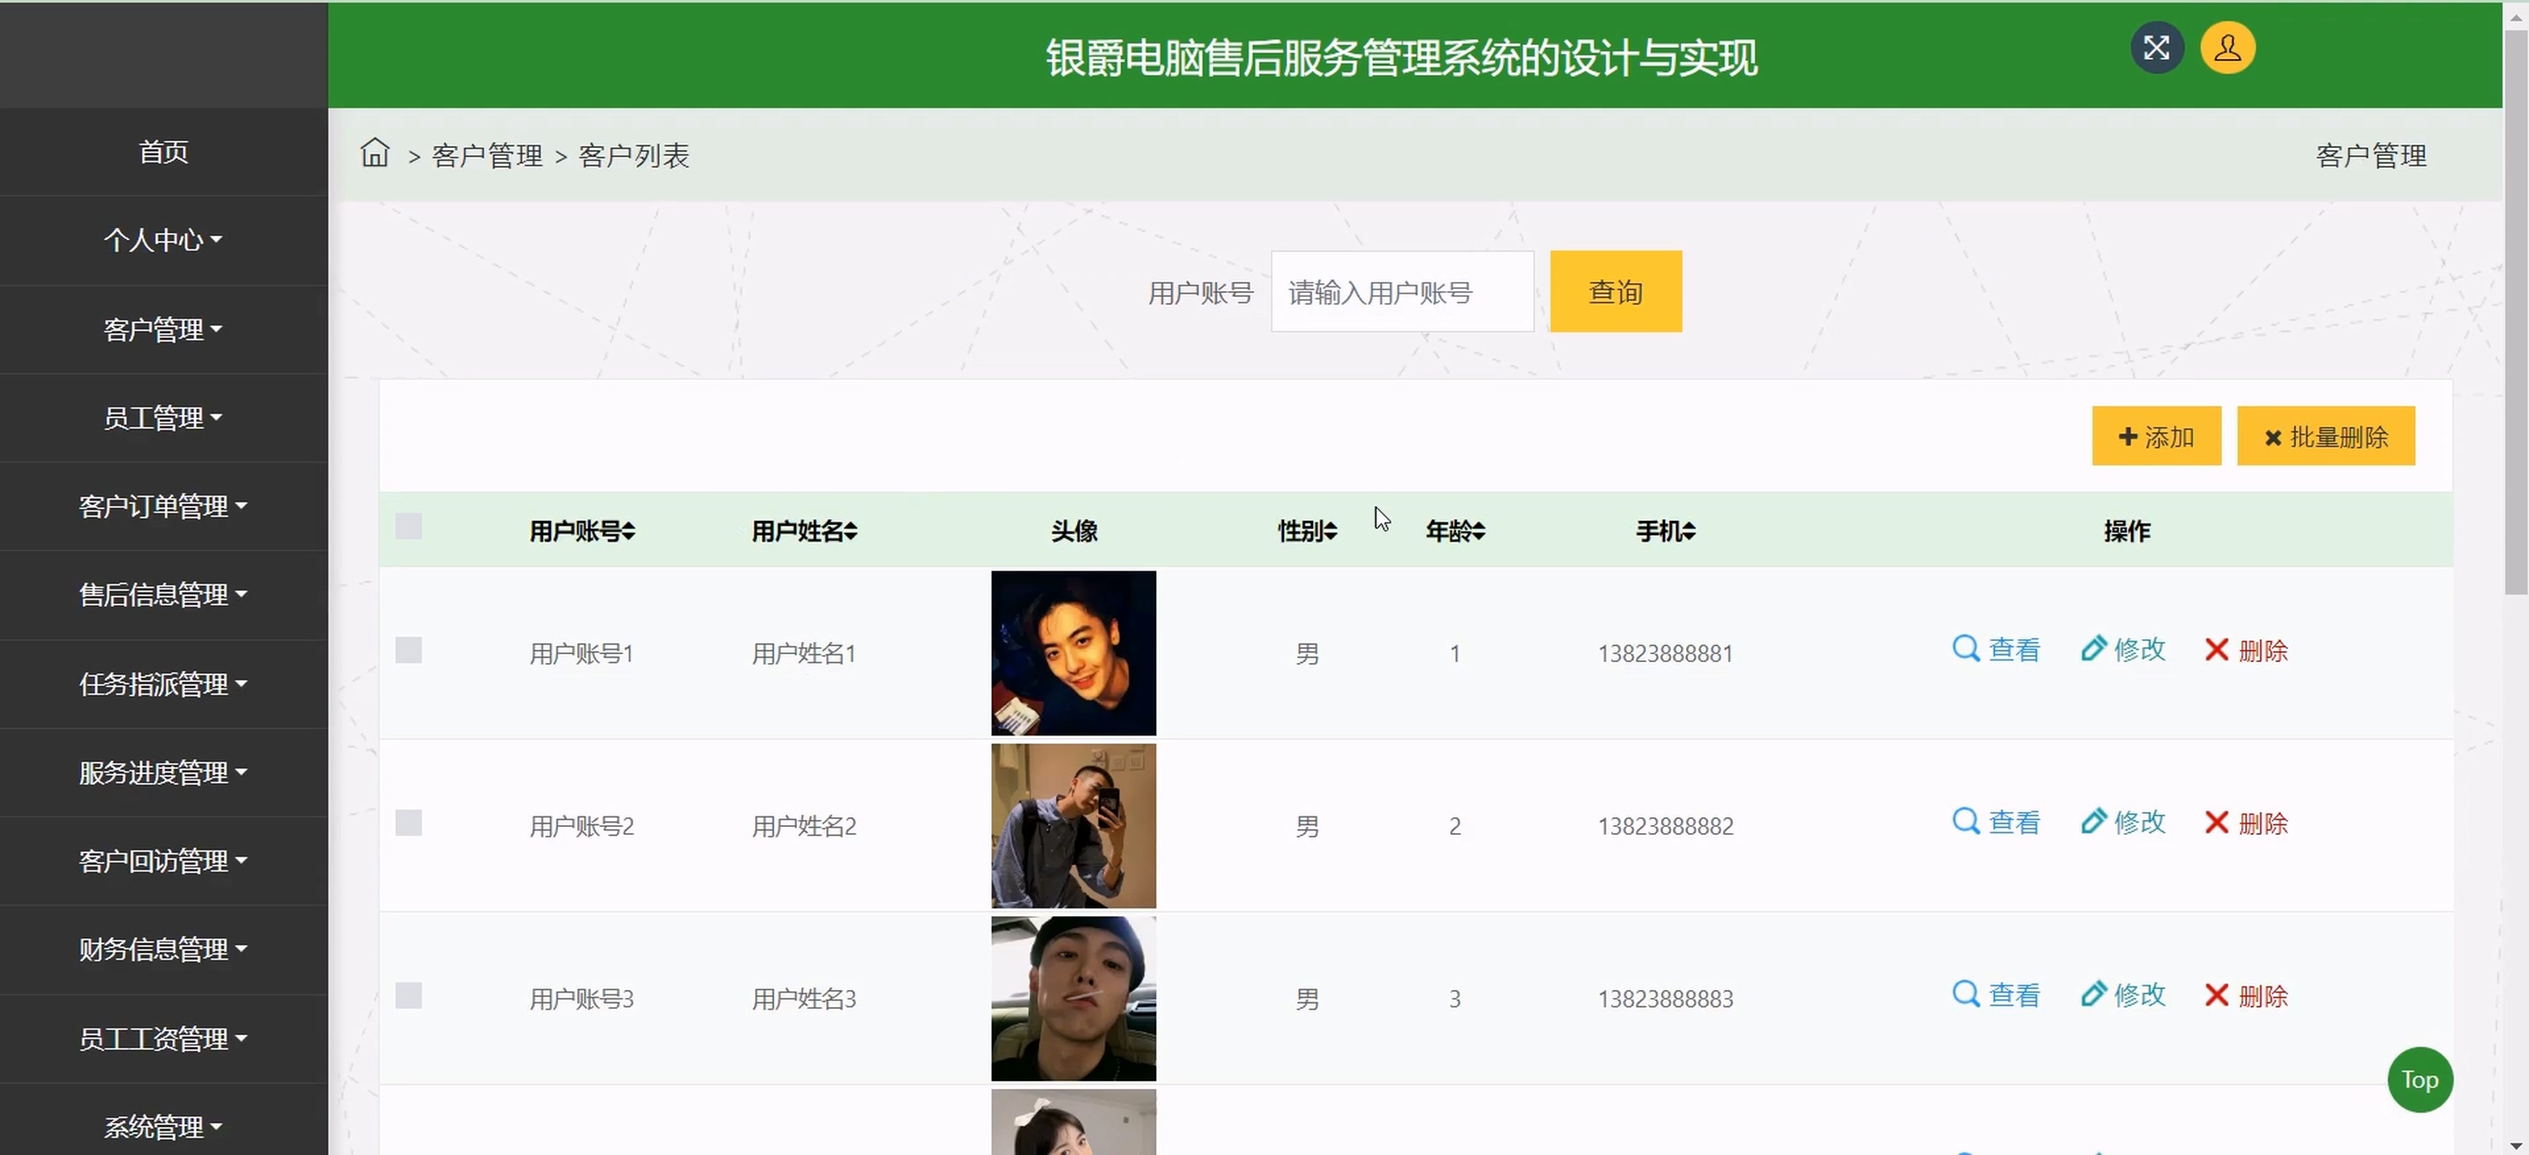Click pencil edit icon for 用户账号3 row
Screen dimensions: 2529x1155
click(2093, 994)
